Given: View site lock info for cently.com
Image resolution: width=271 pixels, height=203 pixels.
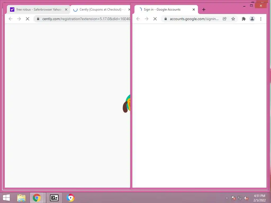Looking at the screenshot, I should (x=38, y=19).
